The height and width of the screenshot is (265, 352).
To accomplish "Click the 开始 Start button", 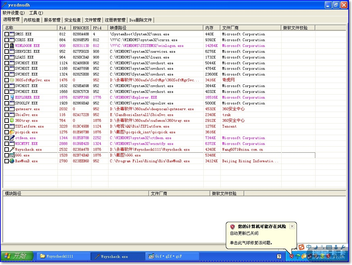I will 17,256.
